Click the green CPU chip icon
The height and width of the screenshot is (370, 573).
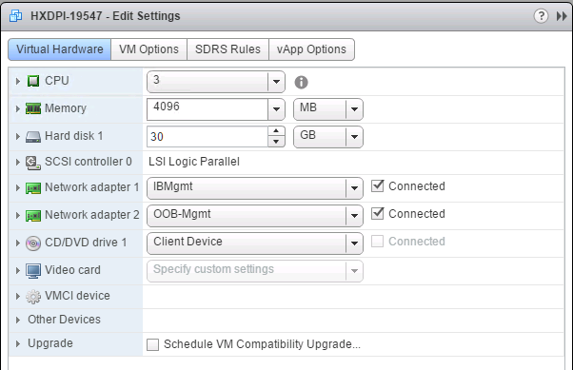(x=33, y=81)
